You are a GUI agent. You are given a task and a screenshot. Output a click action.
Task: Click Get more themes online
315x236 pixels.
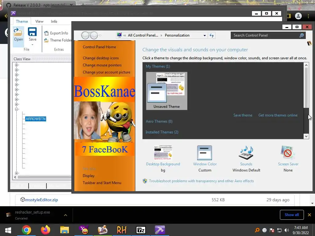click(x=278, y=115)
